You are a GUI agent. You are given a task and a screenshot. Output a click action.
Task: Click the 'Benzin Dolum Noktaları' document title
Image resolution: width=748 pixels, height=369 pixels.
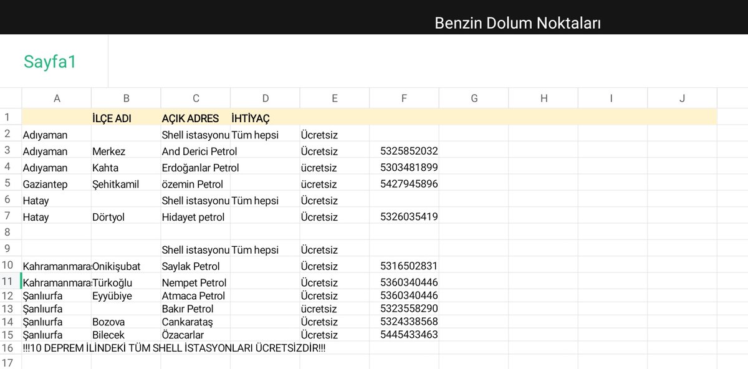click(517, 24)
